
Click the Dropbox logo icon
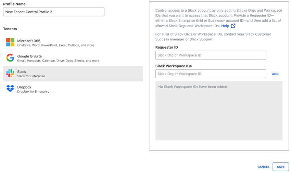click(x=10, y=89)
